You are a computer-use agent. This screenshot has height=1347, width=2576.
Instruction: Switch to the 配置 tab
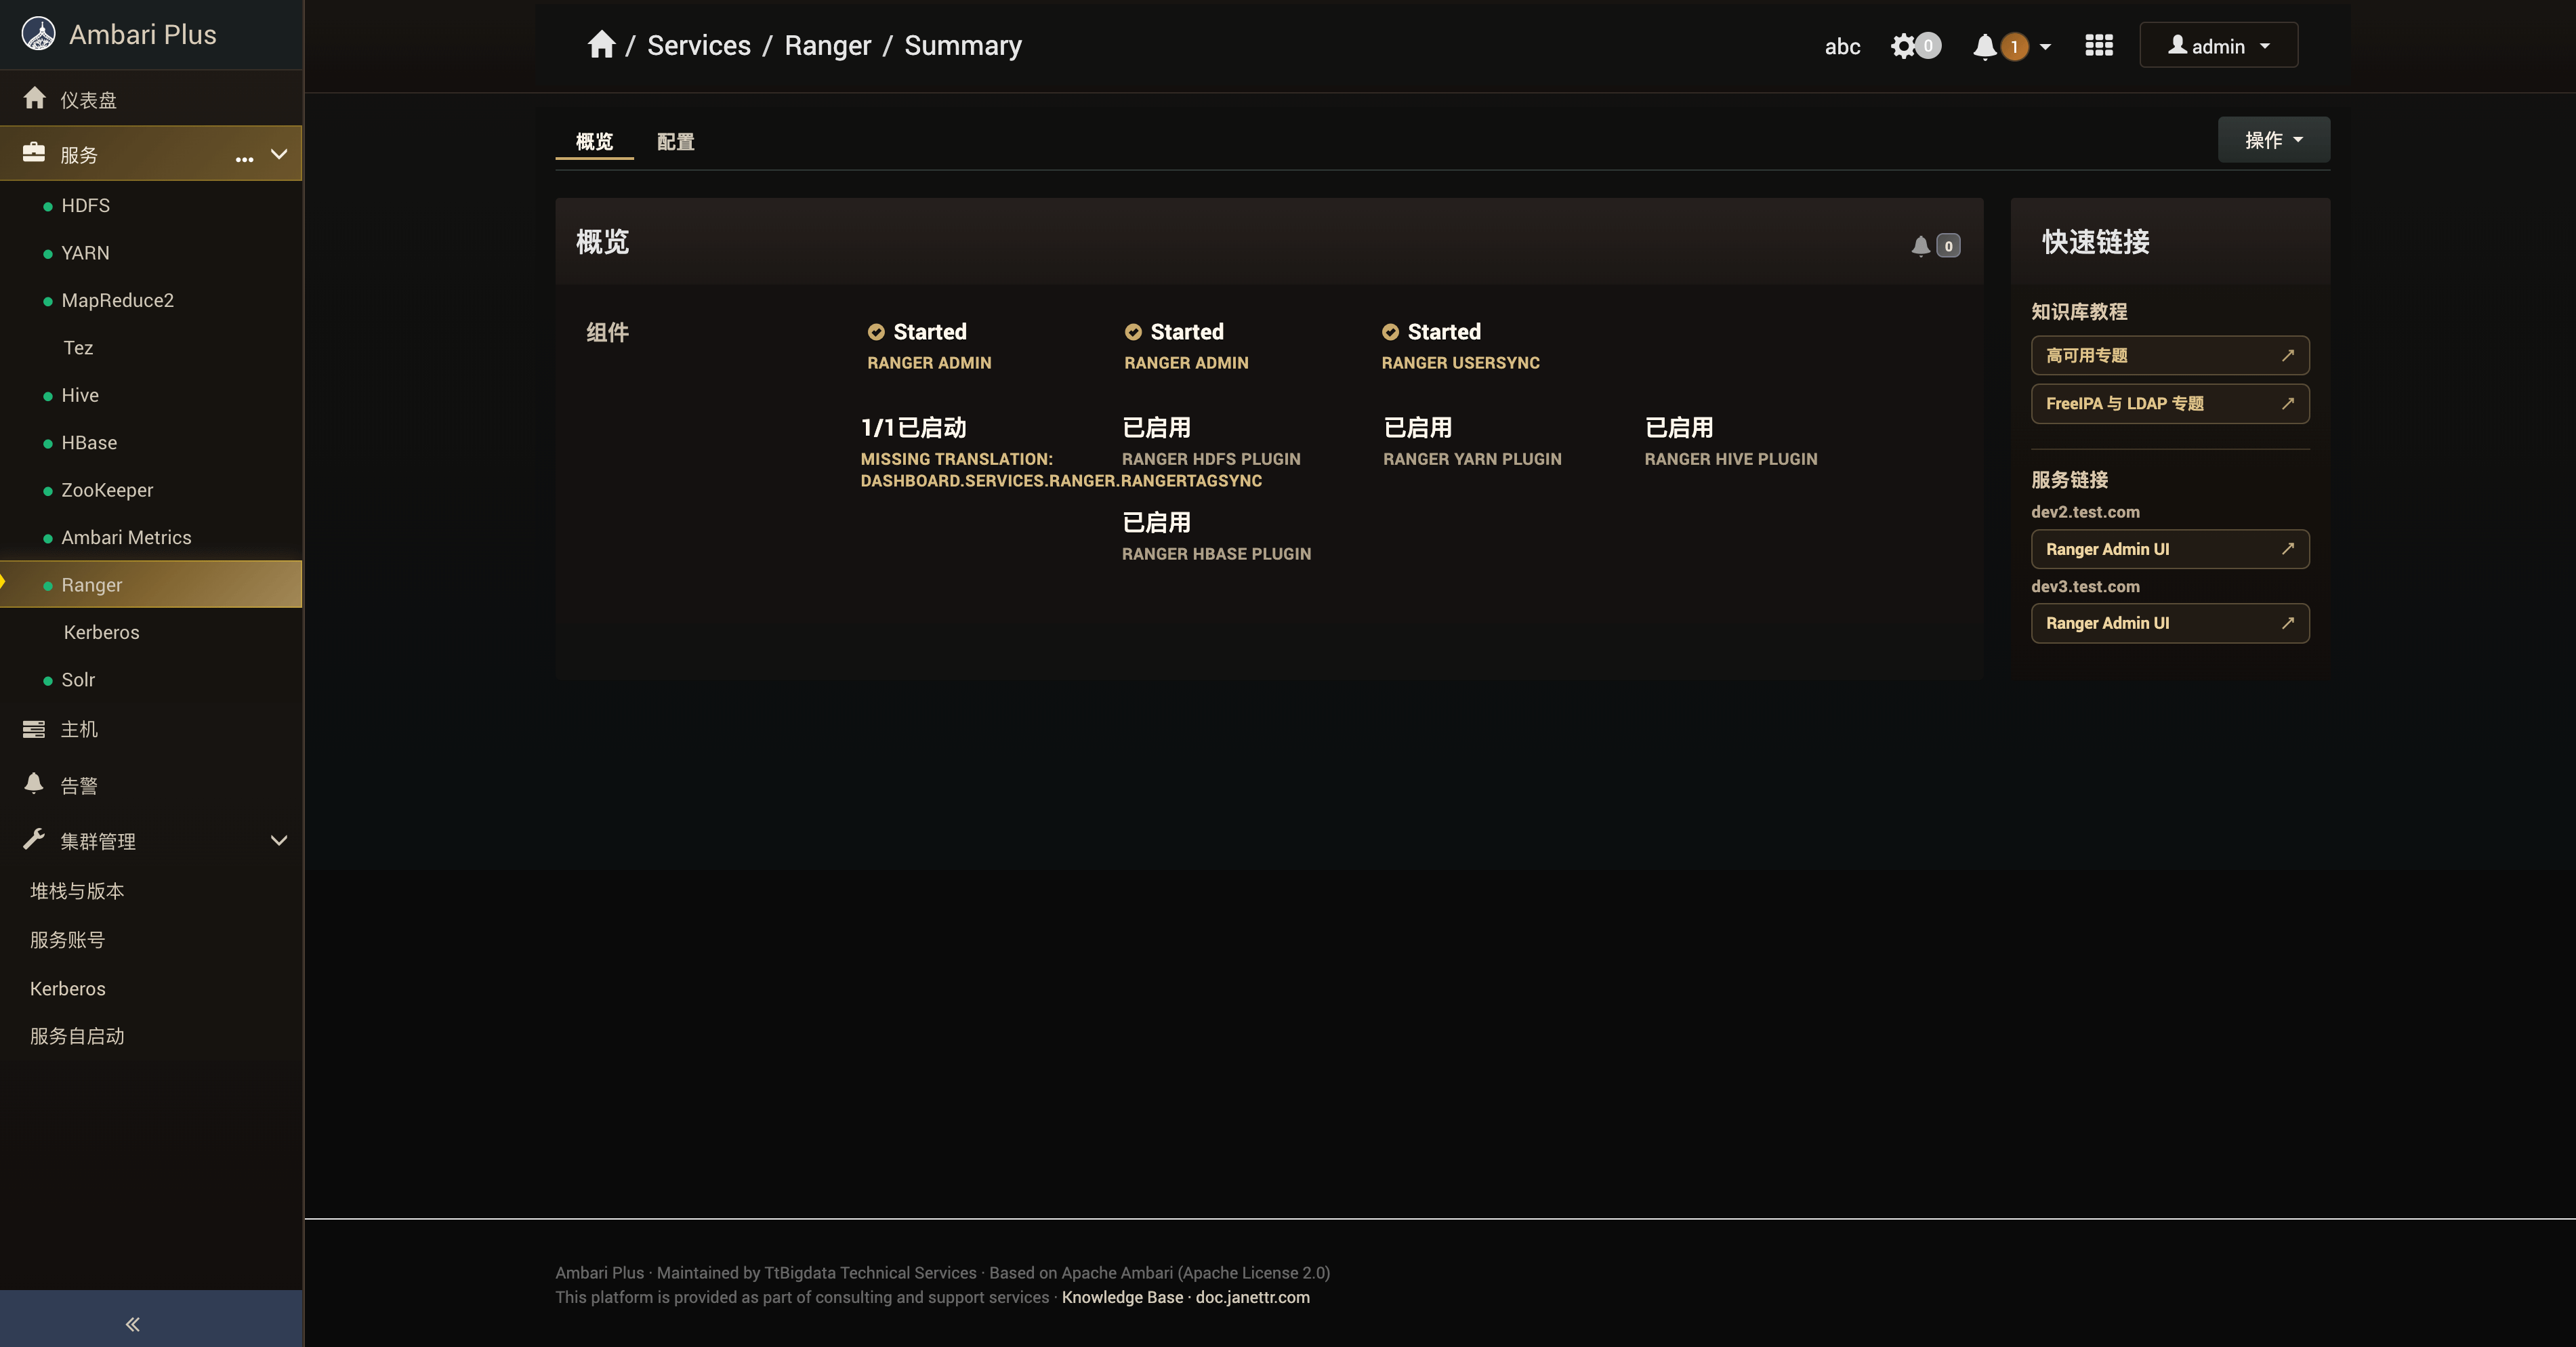tap(675, 142)
